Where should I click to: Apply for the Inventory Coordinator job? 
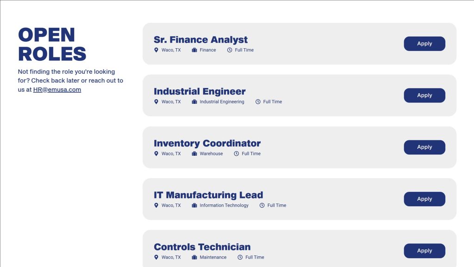pos(424,147)
